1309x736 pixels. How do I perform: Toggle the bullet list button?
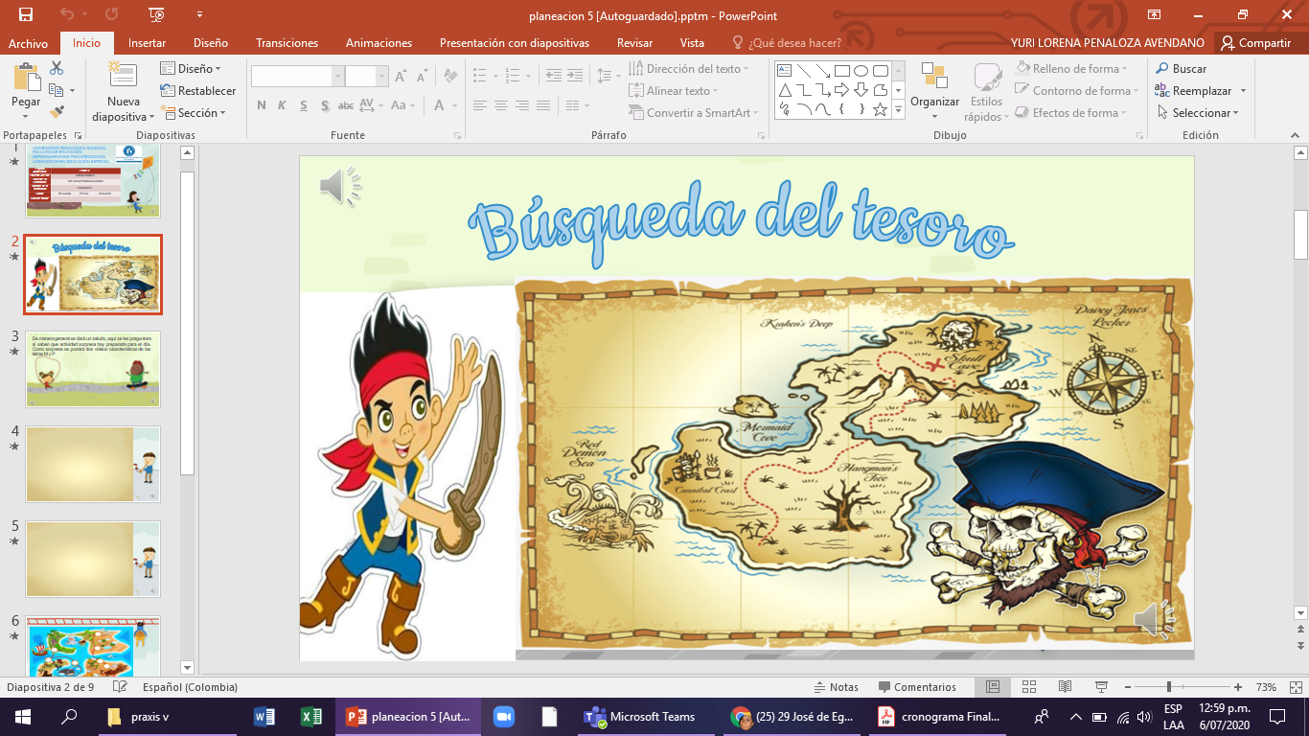click(x=481, y=75)
